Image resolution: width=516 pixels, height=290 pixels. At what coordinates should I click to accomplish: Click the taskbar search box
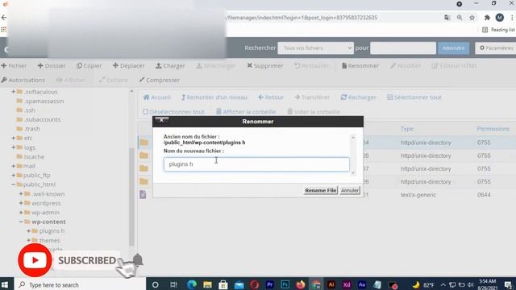(x=80, y=284)
